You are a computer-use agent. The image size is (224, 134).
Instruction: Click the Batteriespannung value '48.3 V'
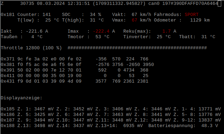coord(210,126)
